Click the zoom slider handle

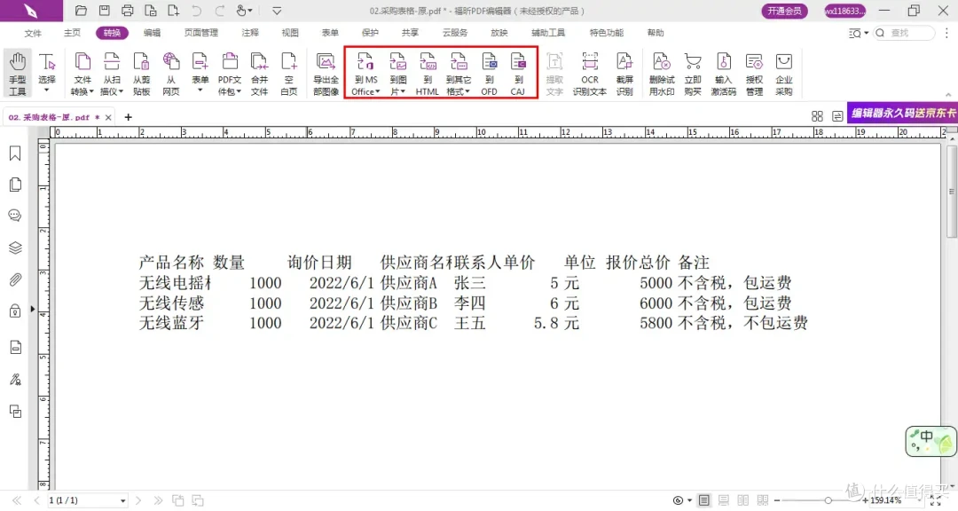(x=828, y=500)
